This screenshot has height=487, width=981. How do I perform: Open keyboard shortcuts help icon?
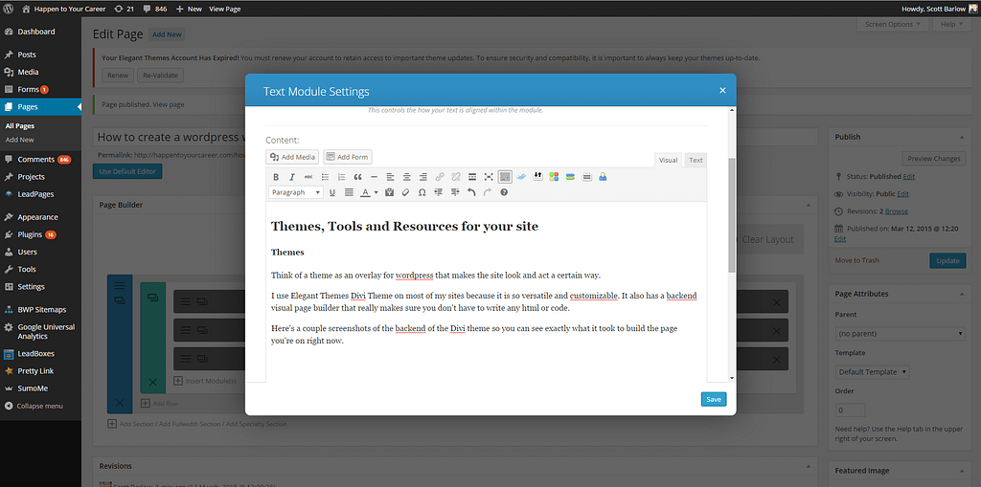pos(504,192)
